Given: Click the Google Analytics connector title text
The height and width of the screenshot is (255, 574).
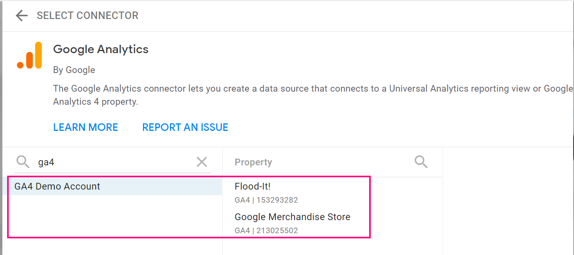Looking at the screenshot, I should click(101, 50).
